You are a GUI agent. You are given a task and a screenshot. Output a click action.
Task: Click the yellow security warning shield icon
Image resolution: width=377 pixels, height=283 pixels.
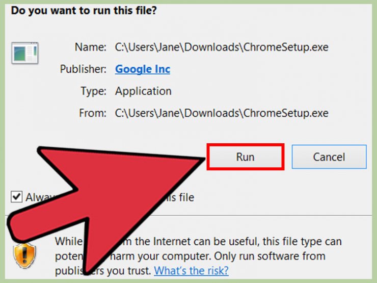coord(24,255)
